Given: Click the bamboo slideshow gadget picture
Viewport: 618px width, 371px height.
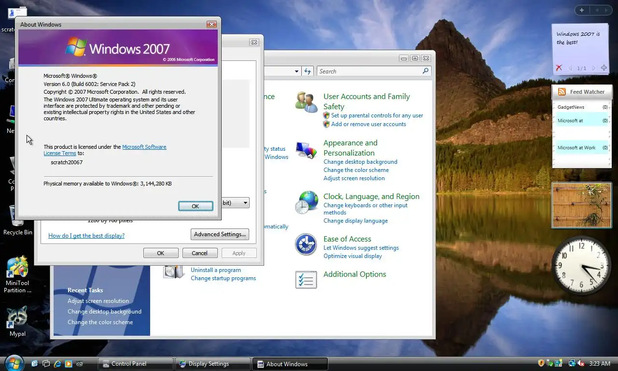Looking at the screenshot, I should click(x=582, y=205).
